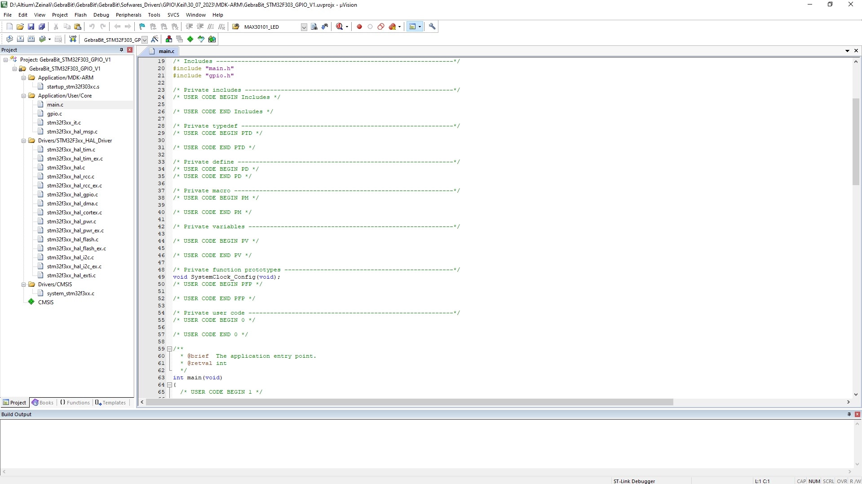The image size is (862, 484).
Task: Comment out the selection using toolbar icon
Action: pyautogui.click(x=211, y=27)
